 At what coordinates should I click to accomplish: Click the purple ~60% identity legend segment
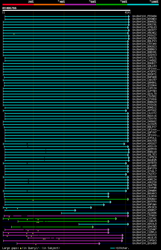point(80,5)
